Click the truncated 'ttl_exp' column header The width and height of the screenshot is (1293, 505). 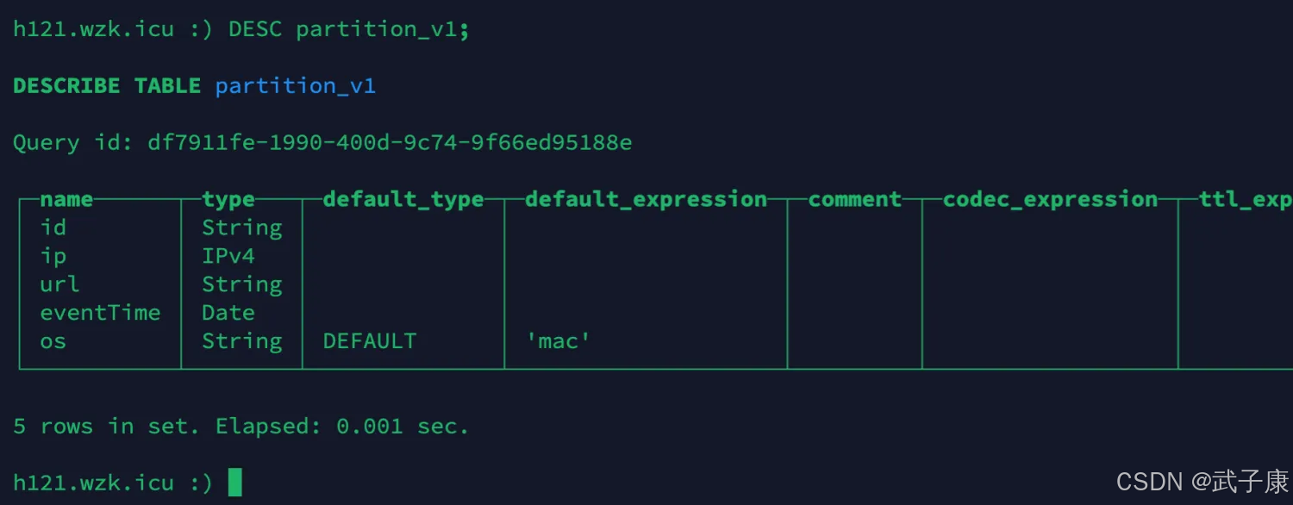(1245, 199)
